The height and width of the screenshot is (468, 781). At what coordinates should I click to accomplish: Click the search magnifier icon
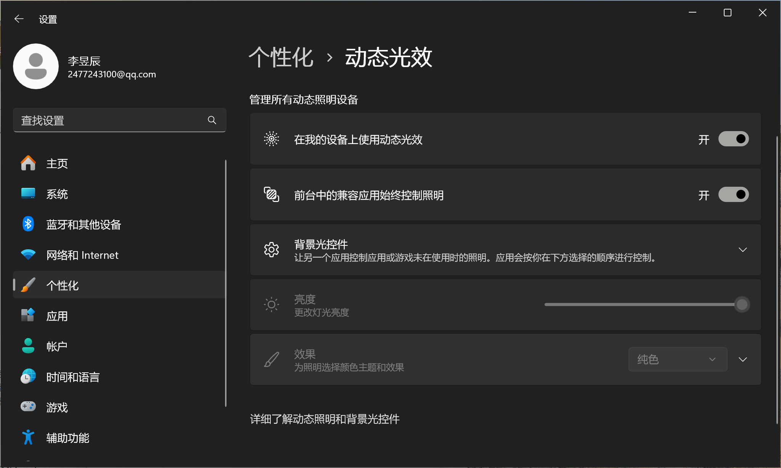(212, 120)
